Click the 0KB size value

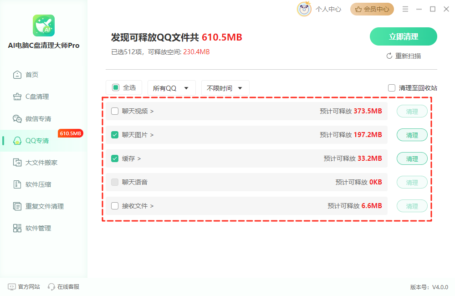(375, 182)
